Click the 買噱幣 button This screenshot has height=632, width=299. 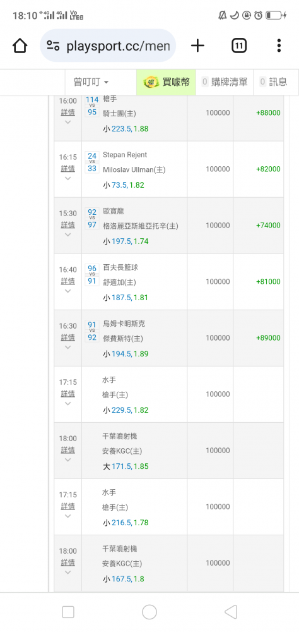pos(166,82)
